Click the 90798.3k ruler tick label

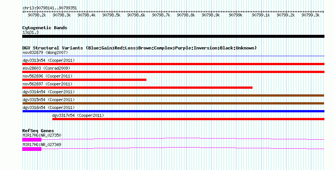62,15
